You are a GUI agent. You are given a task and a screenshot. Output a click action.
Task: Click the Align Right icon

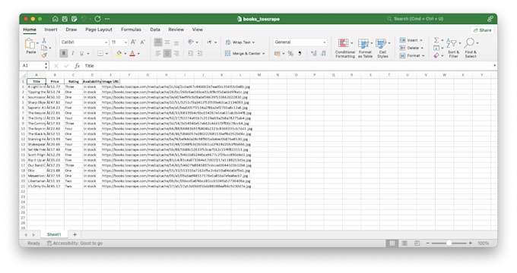[176, 53]
